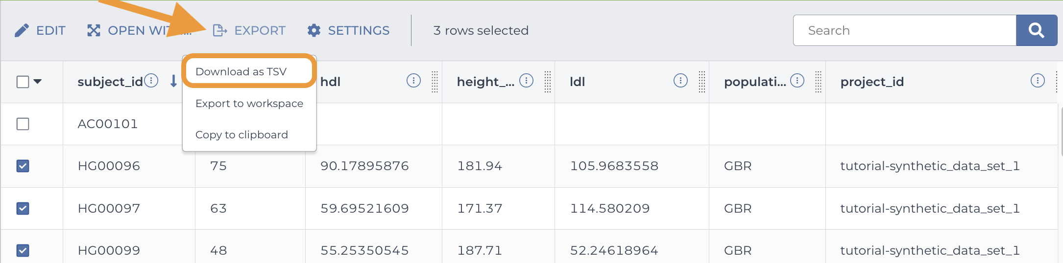The image size is (1063, 263).
Task: Open the height column info icon
Action: [526, 80]
